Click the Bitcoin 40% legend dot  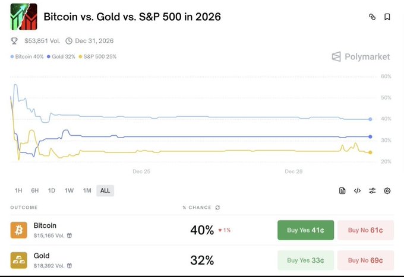12,57
